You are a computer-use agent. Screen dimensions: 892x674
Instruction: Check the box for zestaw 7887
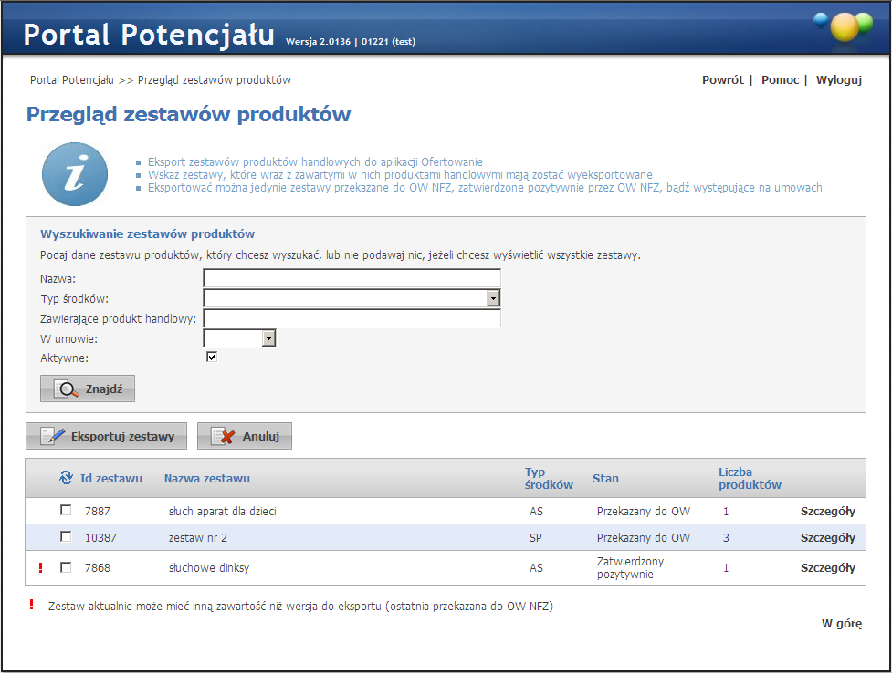(66, 511)
